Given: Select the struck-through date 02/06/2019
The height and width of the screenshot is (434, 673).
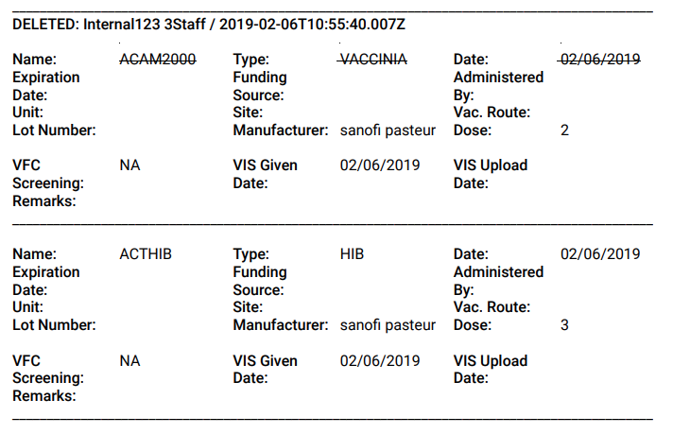Looking at the screenshot, I should pos(599,60).
